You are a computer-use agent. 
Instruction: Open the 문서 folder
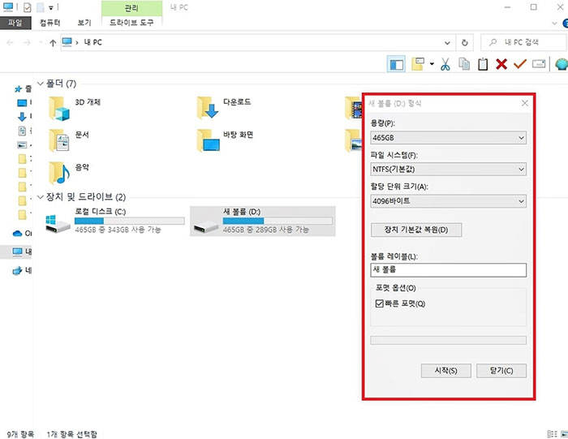pos(69,140)
